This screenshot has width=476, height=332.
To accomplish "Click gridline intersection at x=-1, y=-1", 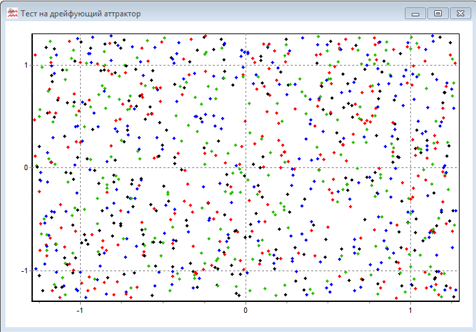I will tap(80, 270).
